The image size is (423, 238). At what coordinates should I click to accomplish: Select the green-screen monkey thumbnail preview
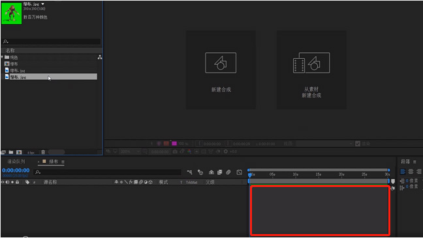[11, 13]
